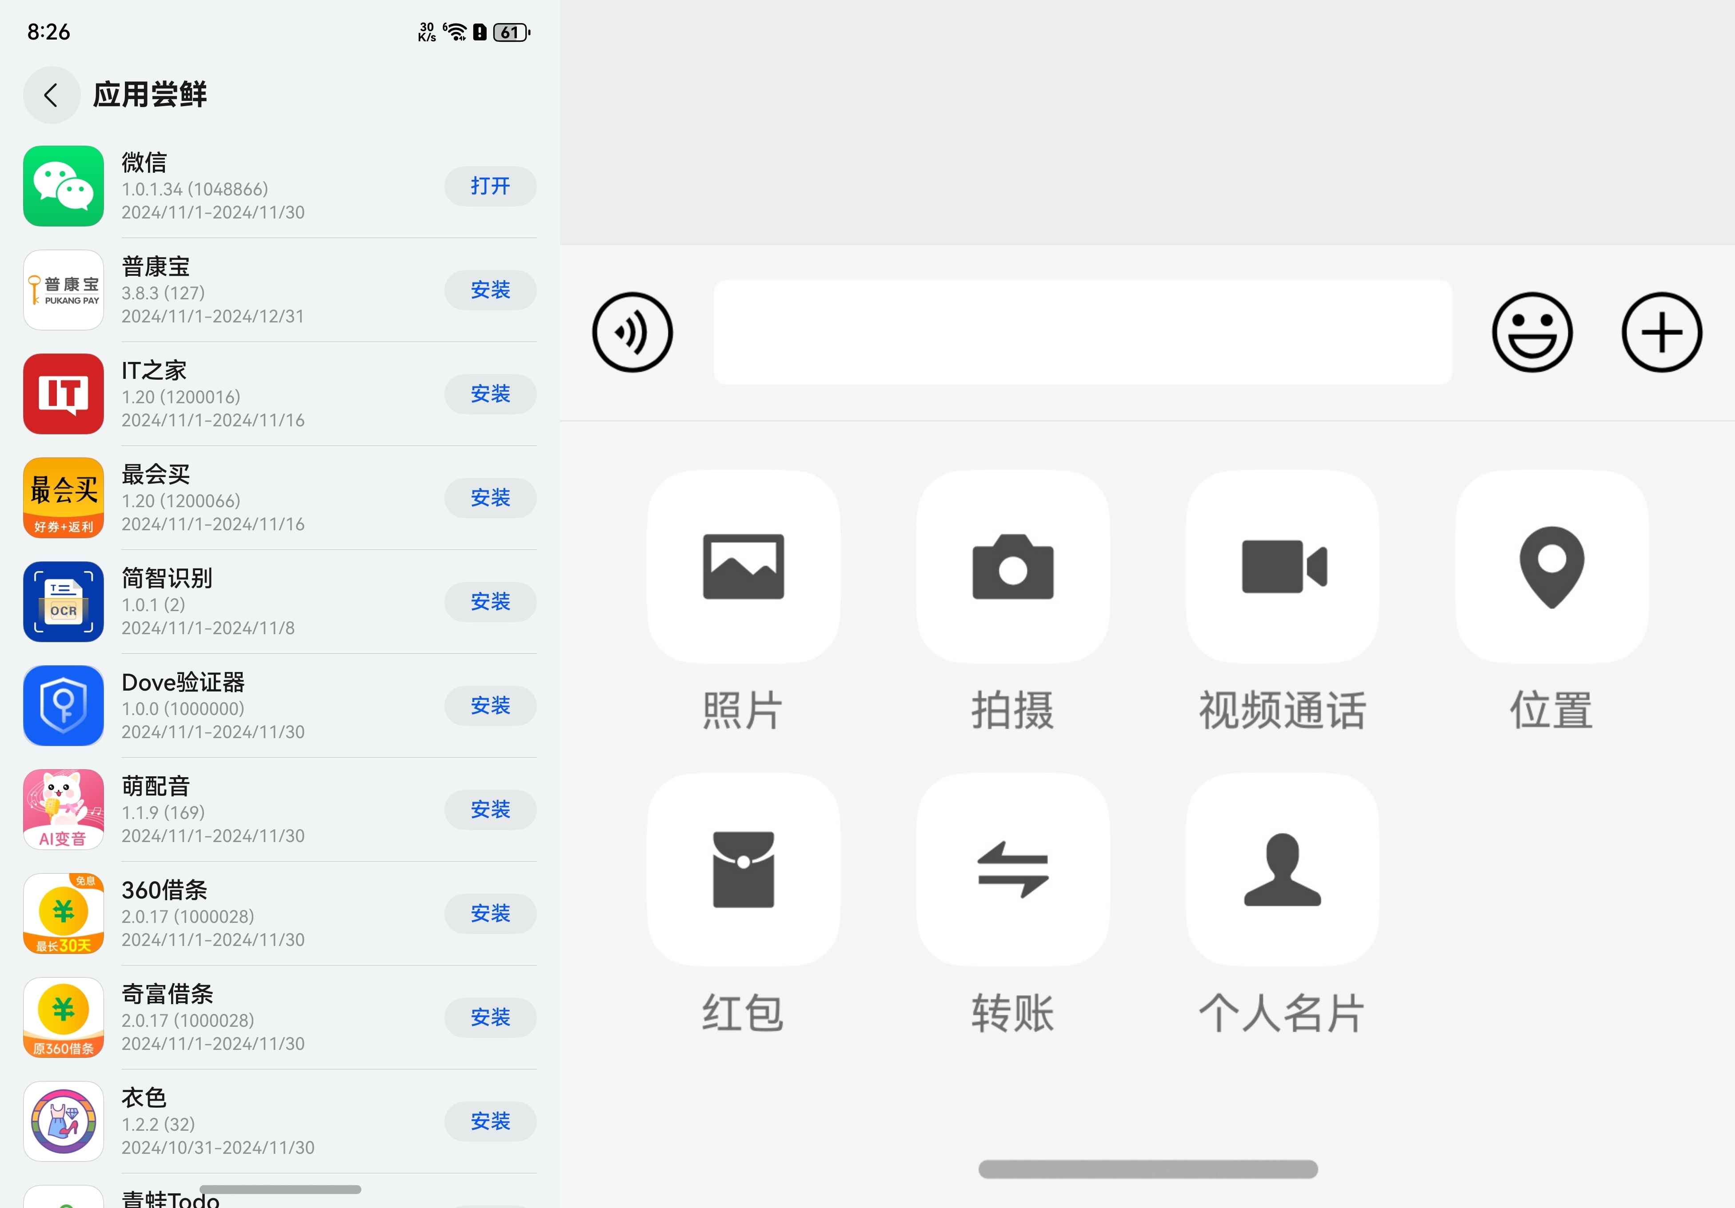Start 视频通话 video call
Viewport: 1735px width, 1208px height.
pos(1283,567)
